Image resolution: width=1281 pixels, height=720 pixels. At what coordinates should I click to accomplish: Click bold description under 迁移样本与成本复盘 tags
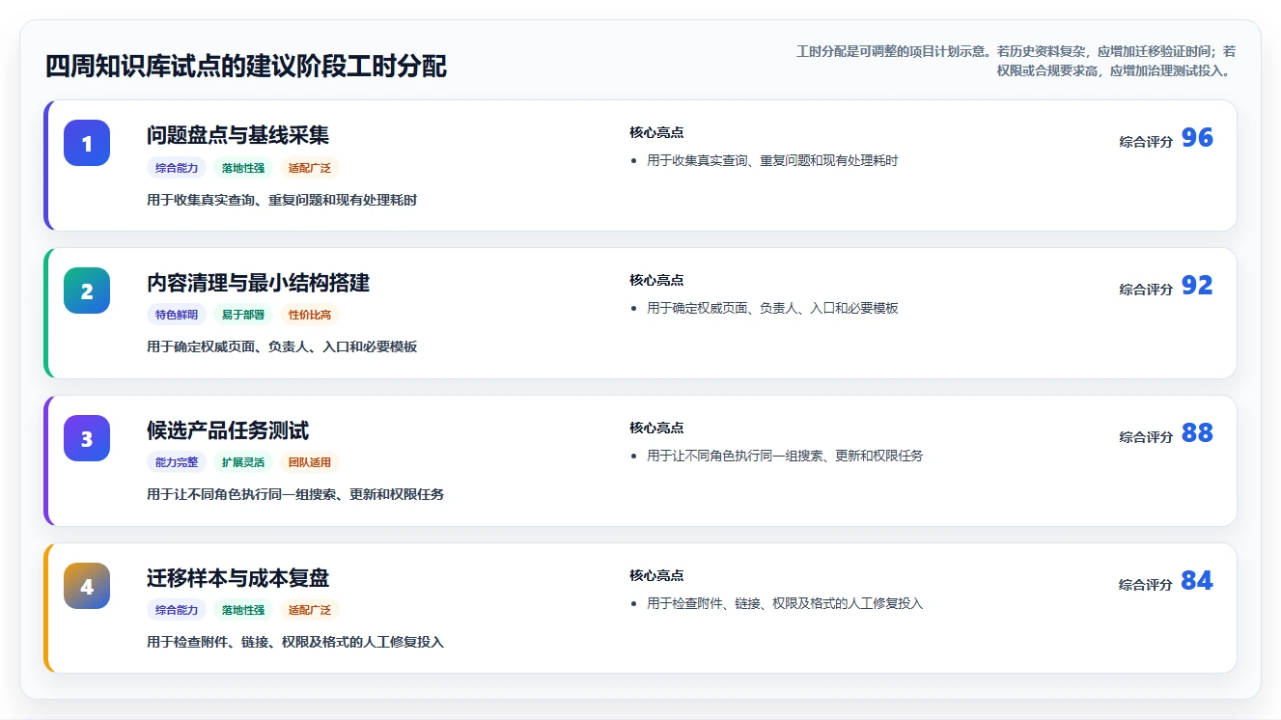295,642
